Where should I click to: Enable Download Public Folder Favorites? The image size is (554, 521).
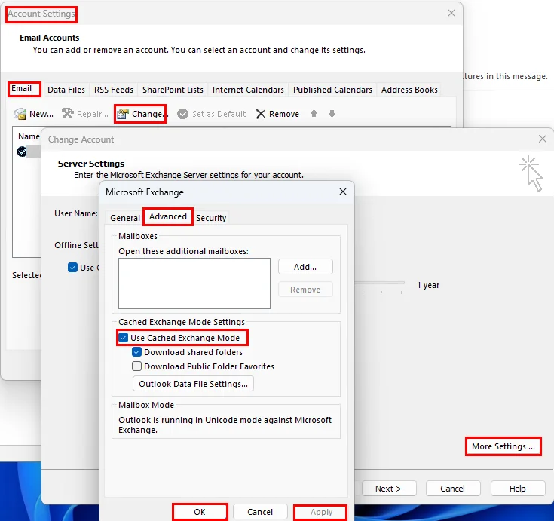click(136, 366)
